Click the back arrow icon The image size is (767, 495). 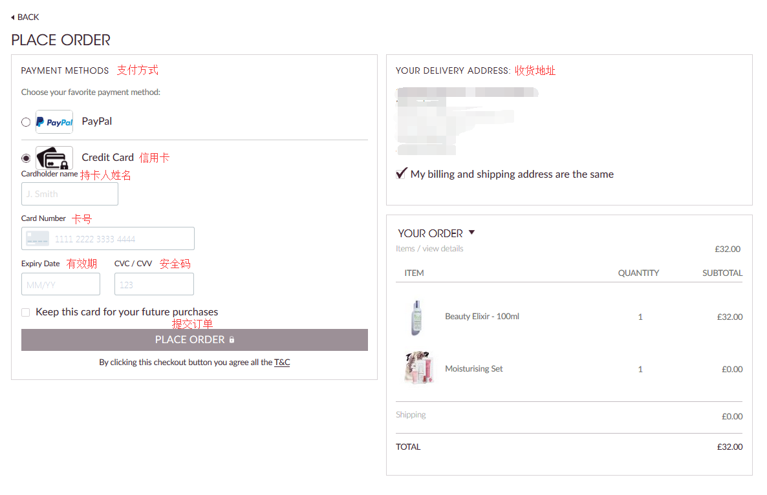[x=13, y=17]
